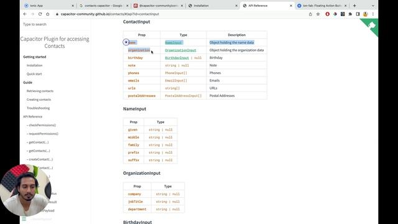Follow the NameInput type link
398x224 pixels.
click(x=174, y=42)
